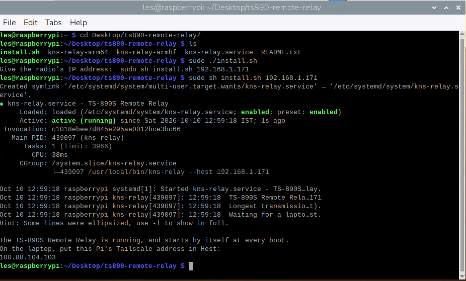Click the 'Hint: Some lines were ellipsized' line
Screen dimensions: 466x281
pos(114,223)
